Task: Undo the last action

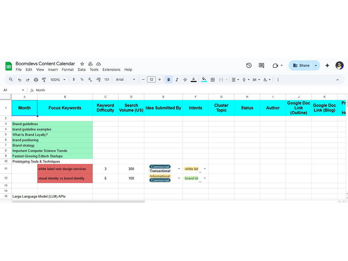Action: pos(19,80)
